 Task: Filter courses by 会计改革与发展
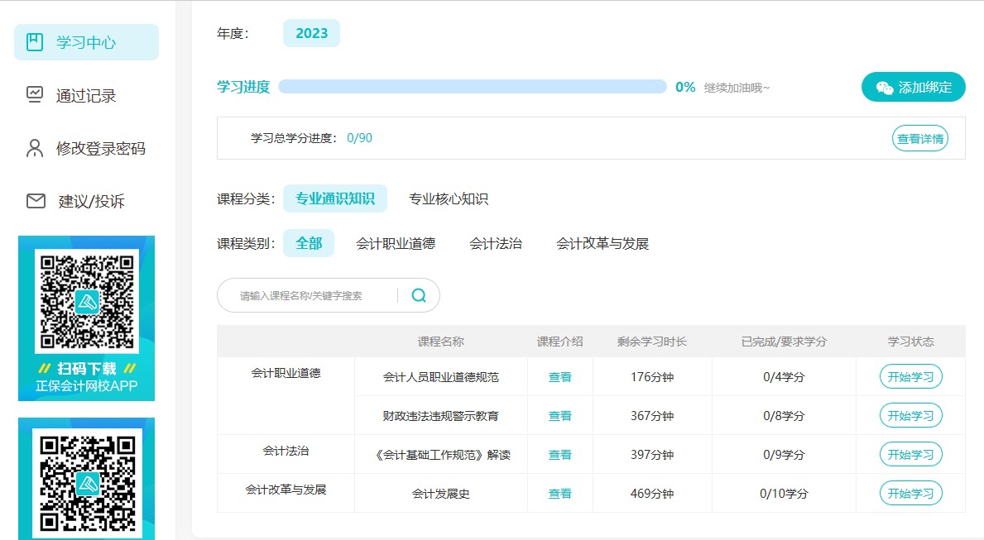(602, 244)
